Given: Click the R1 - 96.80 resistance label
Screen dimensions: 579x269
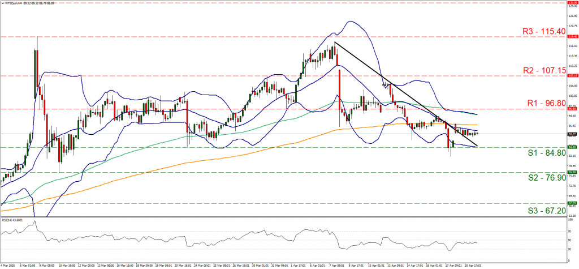Looking at the screenshot, I should click(546, 103).
